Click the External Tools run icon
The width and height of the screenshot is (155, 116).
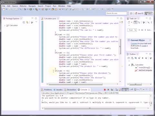[36, 9]
